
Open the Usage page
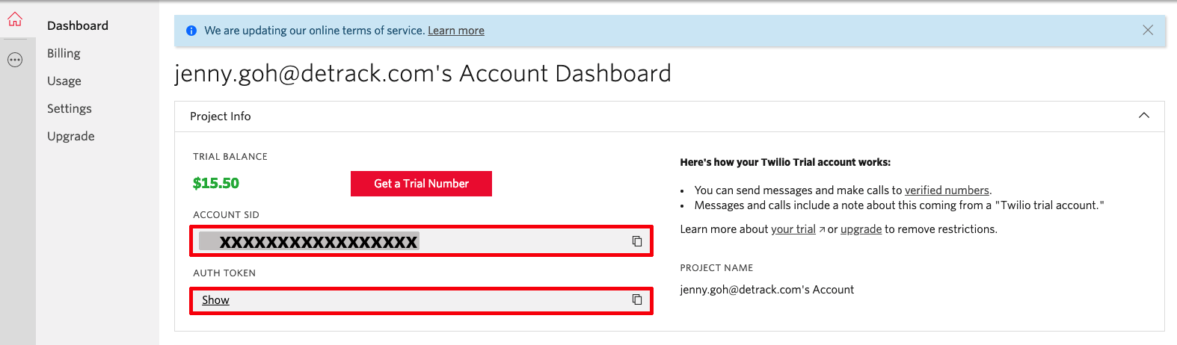[64, 81]
